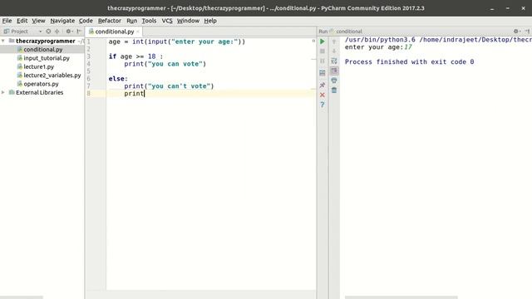Click the Down the stack trace arrow
This screenshot has height=299, width=532.
coord(334,51)
